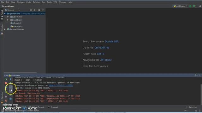Switch to the Python Console tab

37,107
